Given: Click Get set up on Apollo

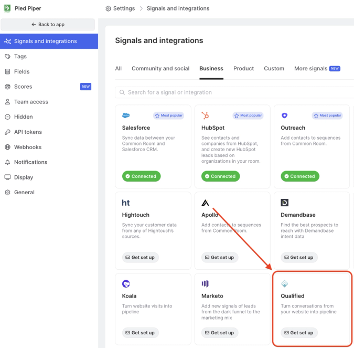Looking at the screenshot, I should 220,257.
